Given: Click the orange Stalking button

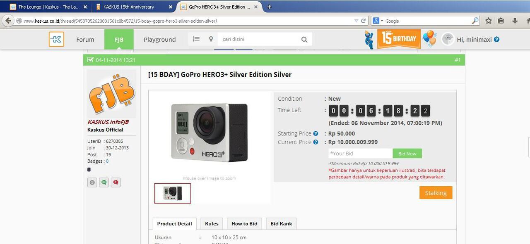Looking at the screenshot, I should 436,193.
